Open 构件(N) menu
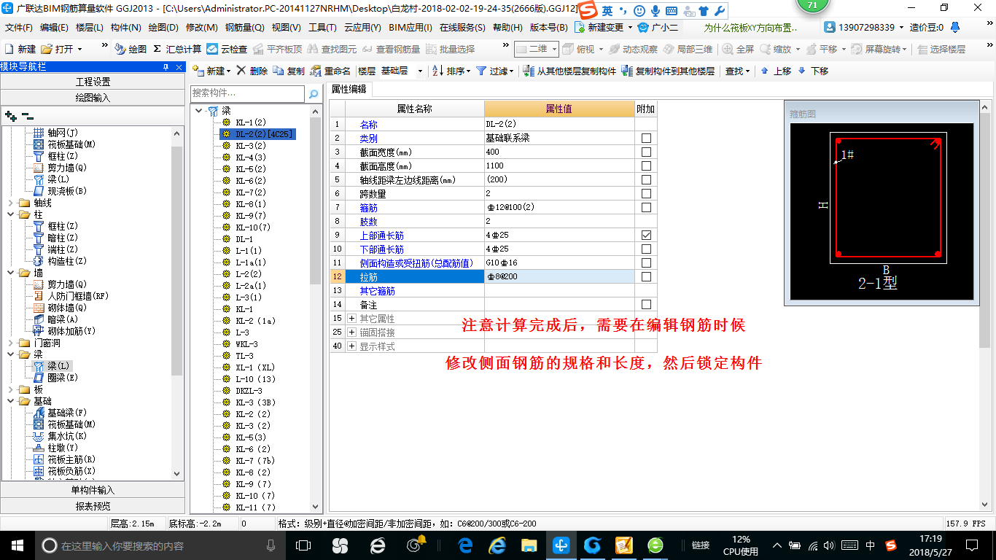 pos(125,28)
